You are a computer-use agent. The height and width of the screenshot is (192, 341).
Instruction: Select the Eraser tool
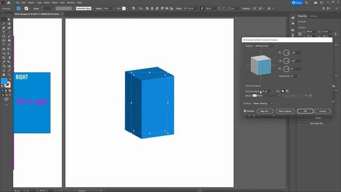coord(9,41)
